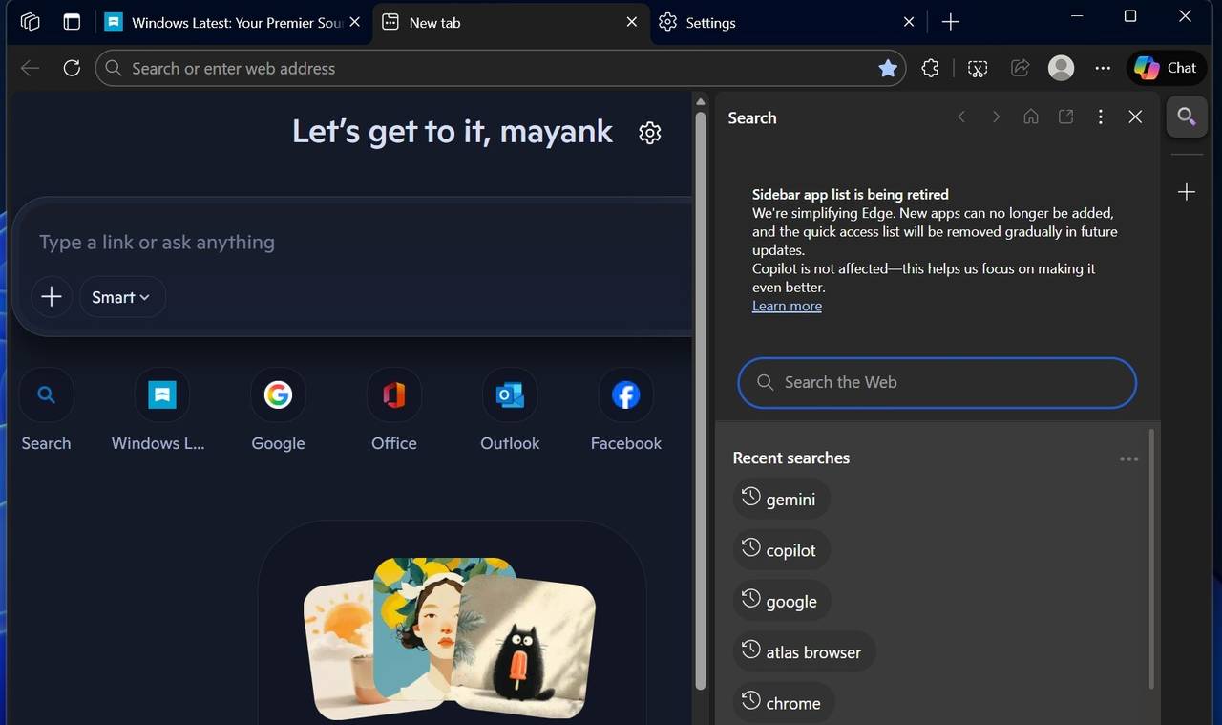Open Copilot Chat button
The height and width of the screenshot is (725, 1222).
[x=1166, y=68]
